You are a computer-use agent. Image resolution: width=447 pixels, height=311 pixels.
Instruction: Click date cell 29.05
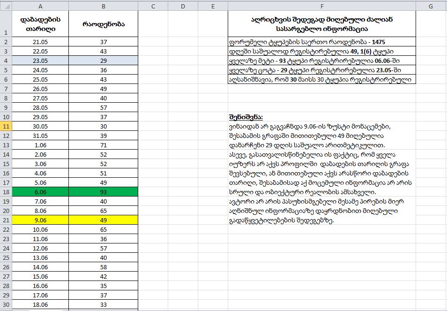point(40,117)
